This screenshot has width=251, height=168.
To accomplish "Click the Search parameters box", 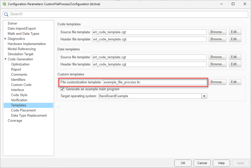I will pos(128,14).
